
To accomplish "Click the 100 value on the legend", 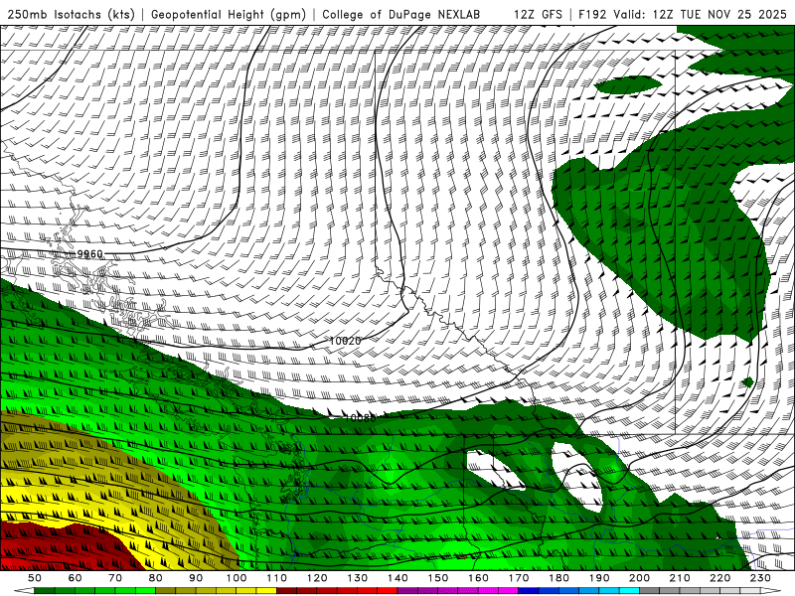I will tap(237, 578).
